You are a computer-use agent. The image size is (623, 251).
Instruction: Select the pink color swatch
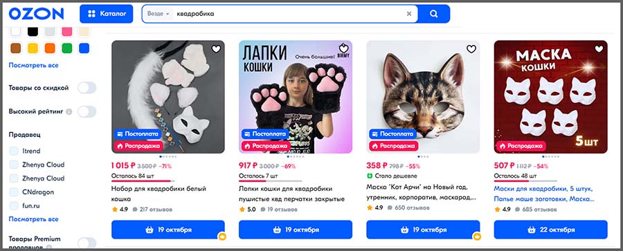(x=66, y=31)
